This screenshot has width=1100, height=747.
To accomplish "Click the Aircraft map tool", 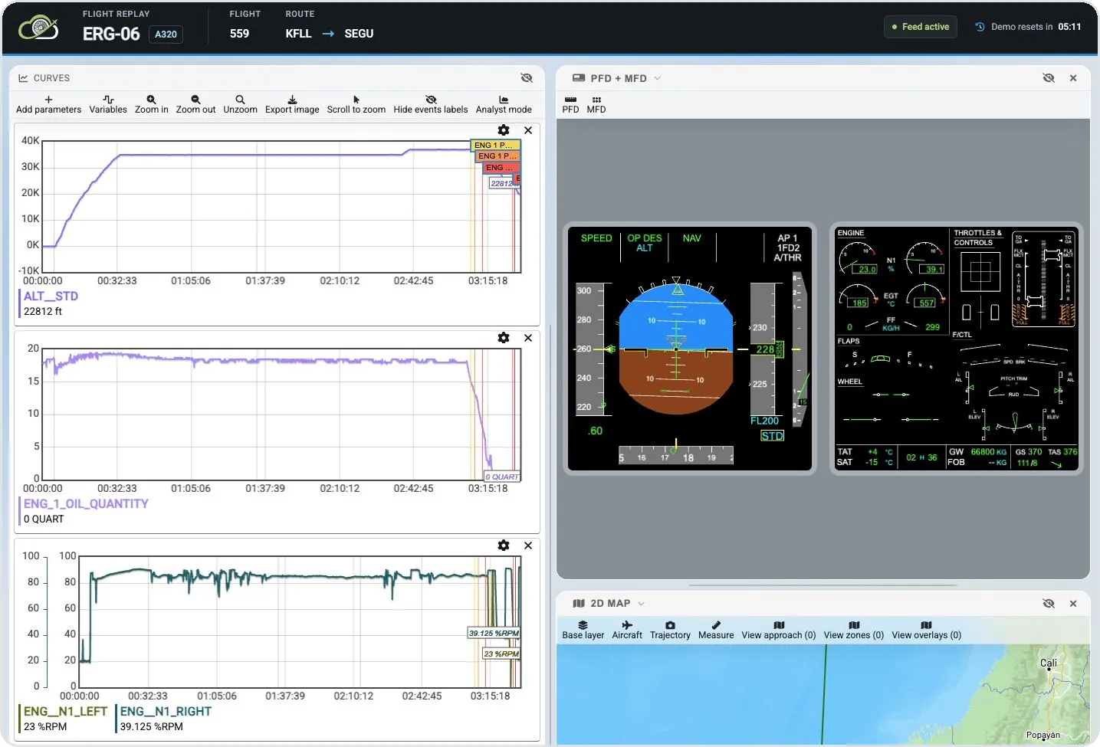I will click(627, 631).
